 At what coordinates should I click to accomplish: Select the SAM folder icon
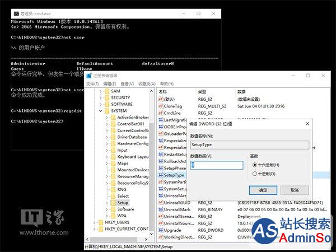tap(107, 91)
